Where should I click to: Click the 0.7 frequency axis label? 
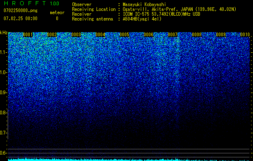click(3, 133)
